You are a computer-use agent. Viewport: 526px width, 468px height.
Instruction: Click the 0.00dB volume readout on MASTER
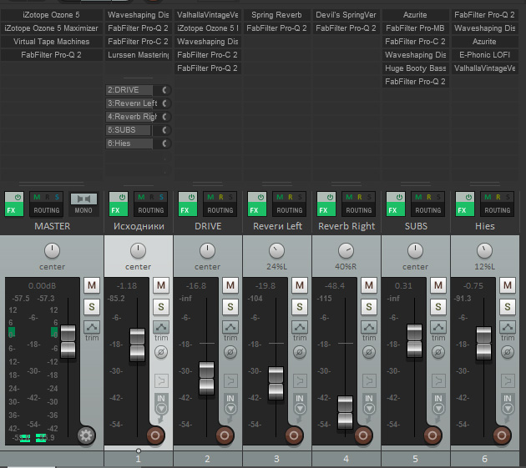[42, 286]
